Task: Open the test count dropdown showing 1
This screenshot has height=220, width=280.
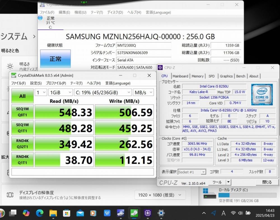Action: coord(41,92)
